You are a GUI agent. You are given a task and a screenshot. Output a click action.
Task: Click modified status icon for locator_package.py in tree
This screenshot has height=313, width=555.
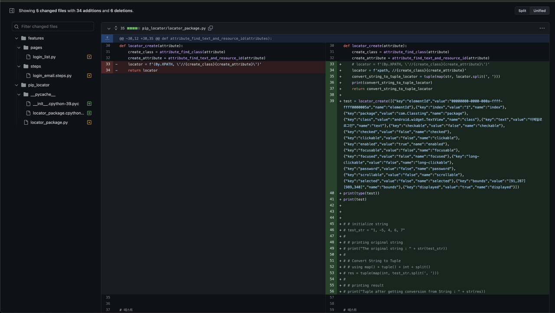[x=89, y=123]
